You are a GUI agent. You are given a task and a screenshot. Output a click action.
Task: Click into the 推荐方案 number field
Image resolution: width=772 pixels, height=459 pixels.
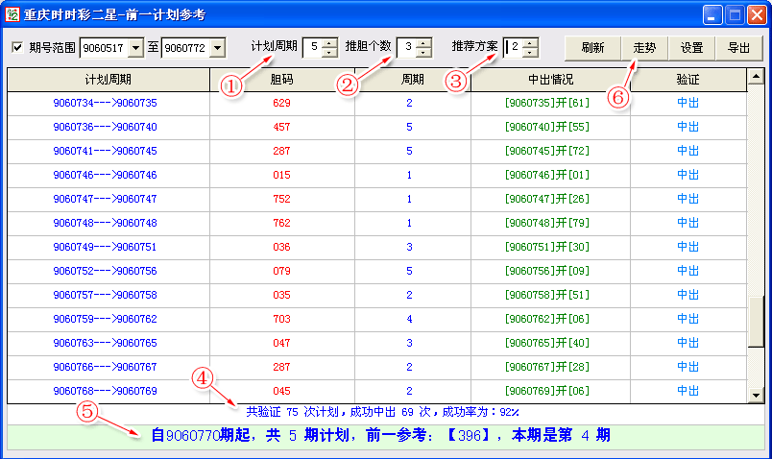(x=514, y=47)
